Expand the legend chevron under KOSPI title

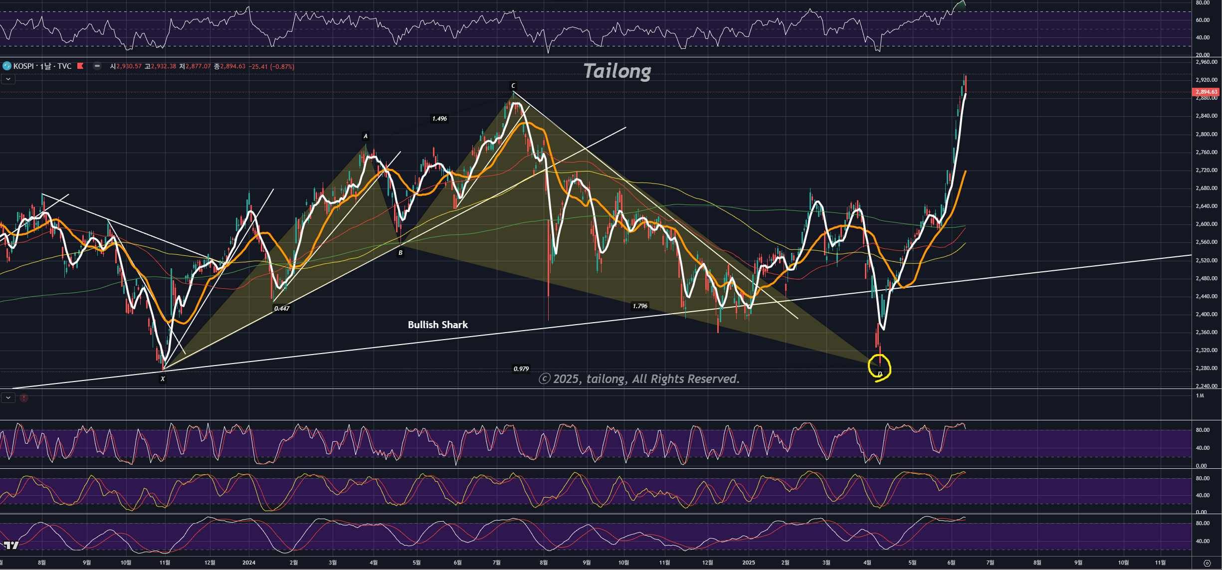[x=8, y=79]
